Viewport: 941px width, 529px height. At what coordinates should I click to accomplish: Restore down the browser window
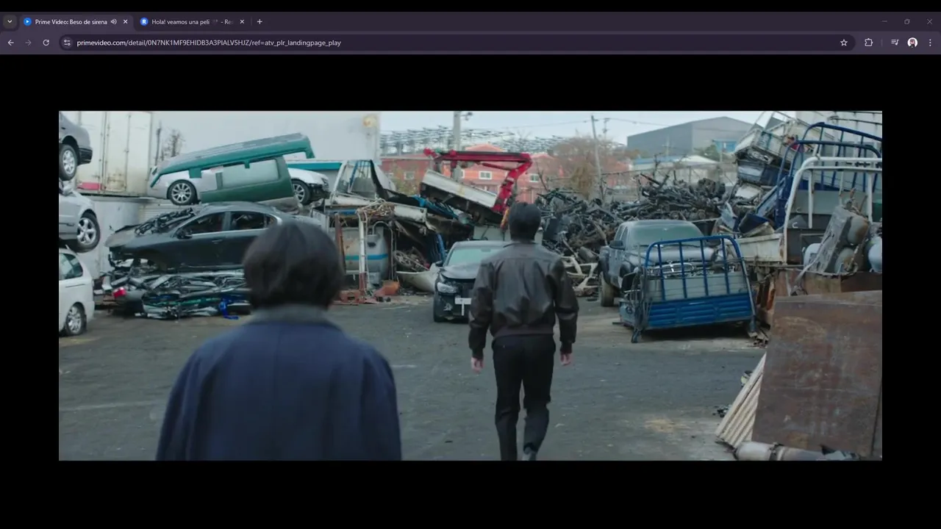pos(907,22)
